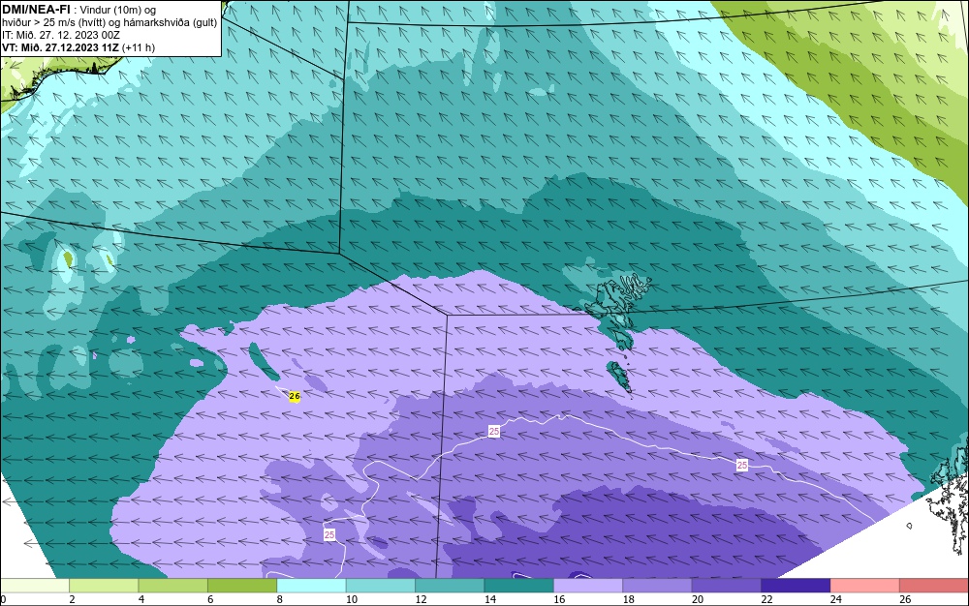Select the 14-16 m/s dark teal legend swatch
Viewport: 969px width, 606px height.
pos(519,586)
